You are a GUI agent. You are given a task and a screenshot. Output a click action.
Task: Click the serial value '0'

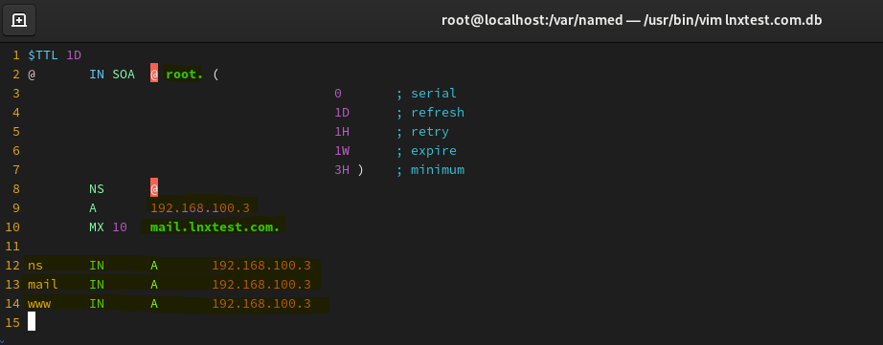pyautogui.click(x=338, y=94)
